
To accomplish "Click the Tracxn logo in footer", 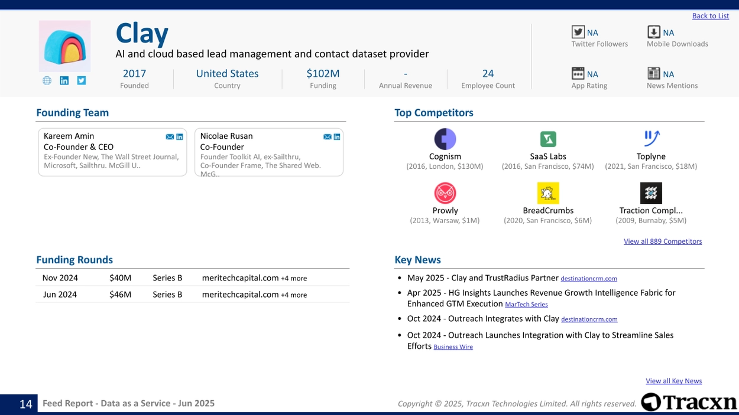I will click(x=689, y=402).
